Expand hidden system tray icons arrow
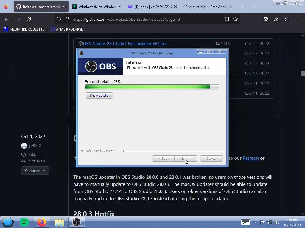This screenshot has height=228, width=305. click(x=255, y=222)
